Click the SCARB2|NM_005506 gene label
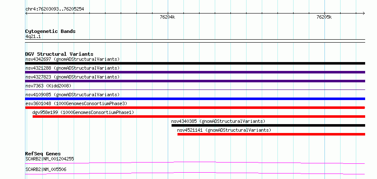This screenshot has height=179, width=377. click(46, 170)
